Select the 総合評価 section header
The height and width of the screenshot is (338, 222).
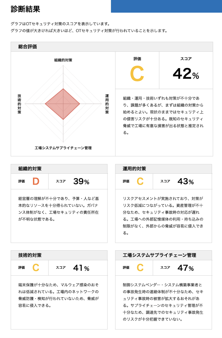click(x=112, y=47)
